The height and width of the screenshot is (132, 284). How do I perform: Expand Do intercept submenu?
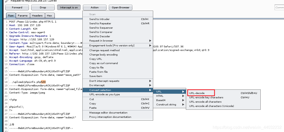pyautogui.click(x=118, y=85)
